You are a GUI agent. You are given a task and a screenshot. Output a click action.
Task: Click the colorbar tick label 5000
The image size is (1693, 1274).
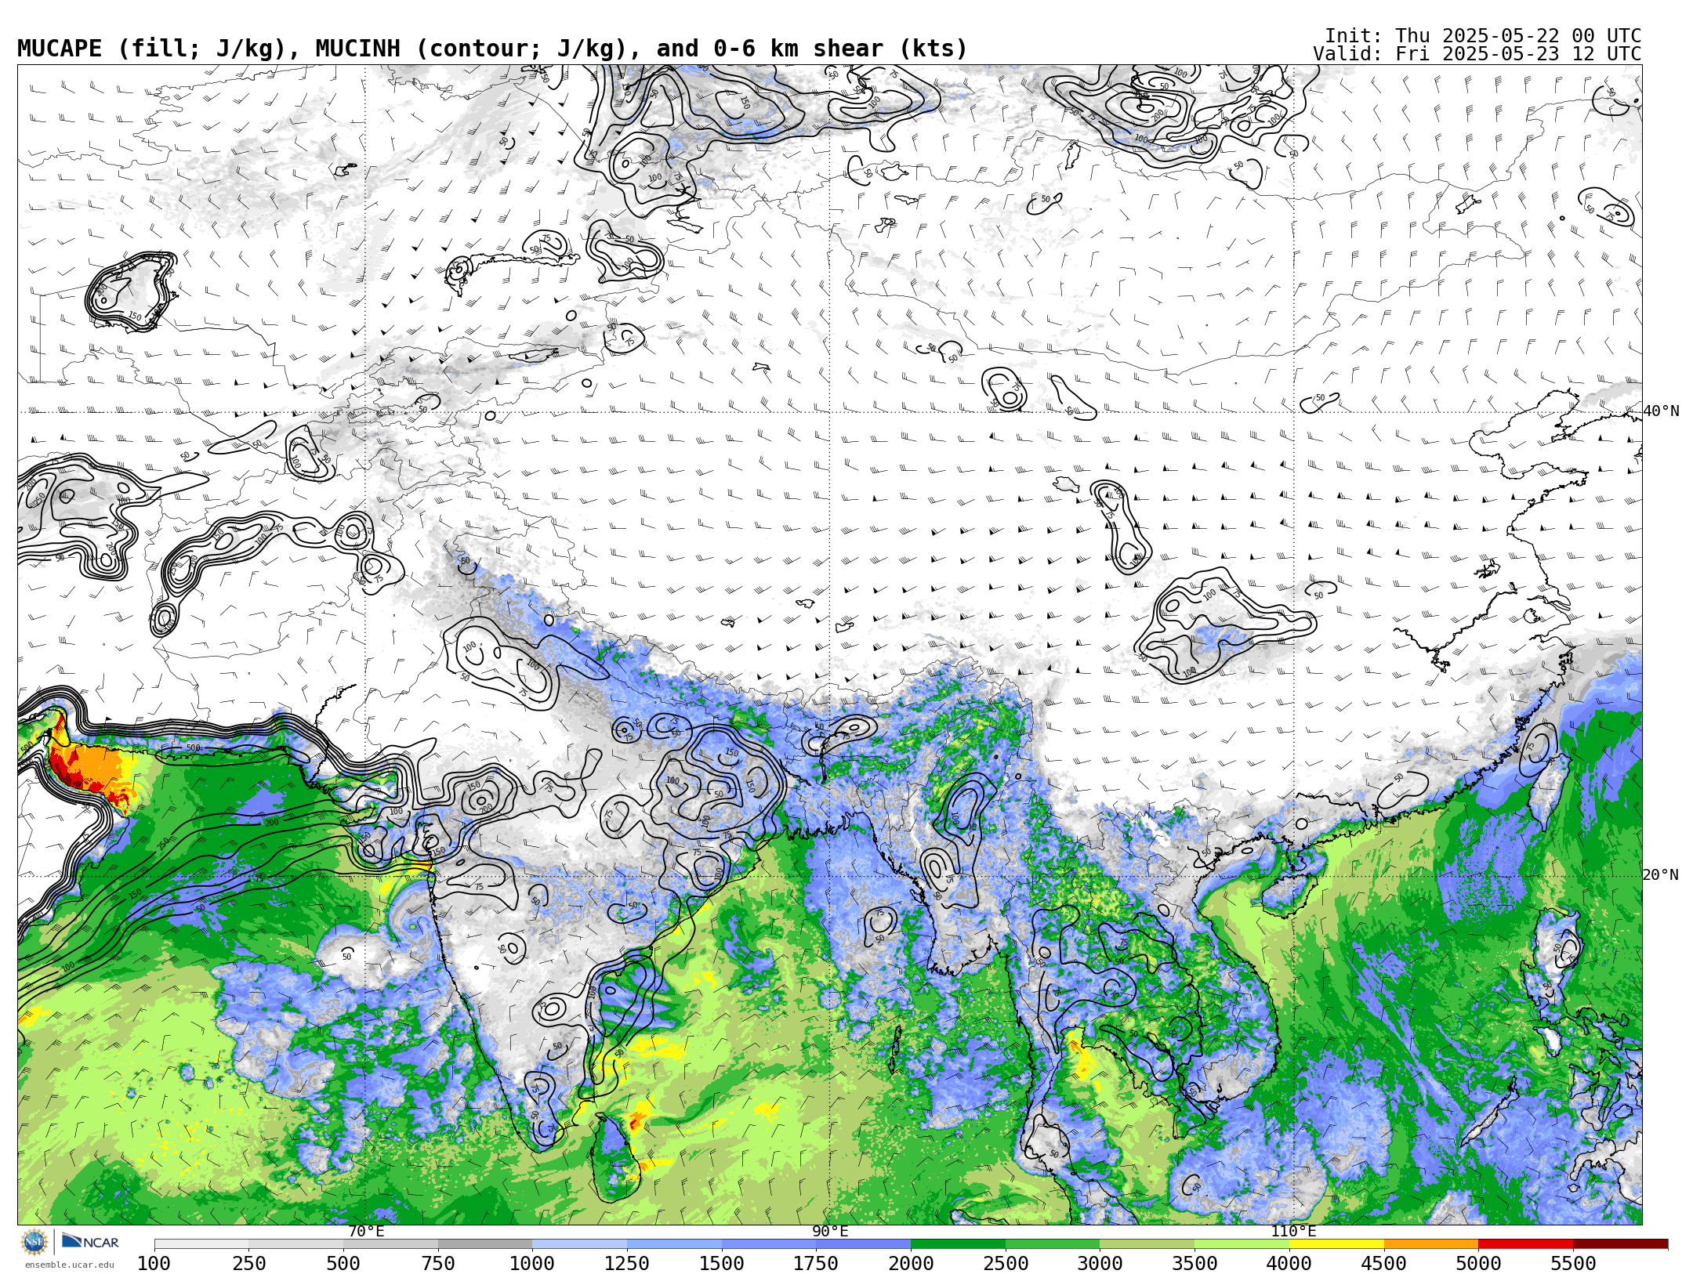coord(1478,1263)
